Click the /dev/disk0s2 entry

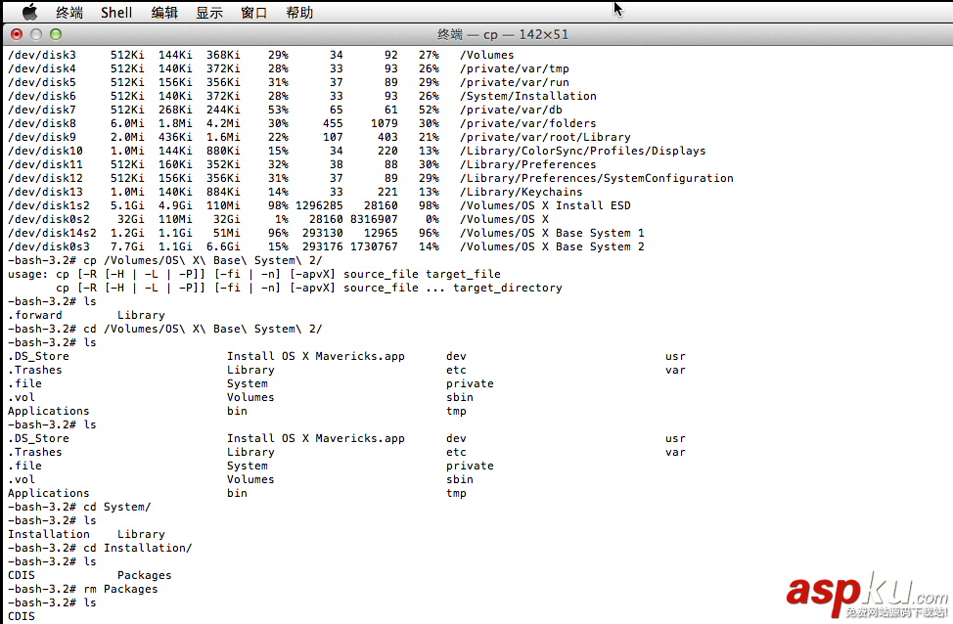(x=49, y=219)
